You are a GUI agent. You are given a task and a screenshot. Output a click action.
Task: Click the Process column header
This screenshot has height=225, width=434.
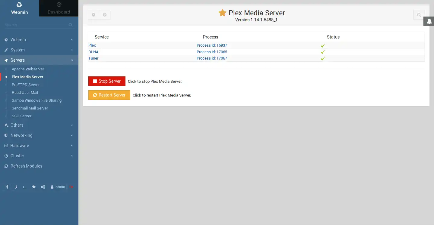[x=211, y=37]
